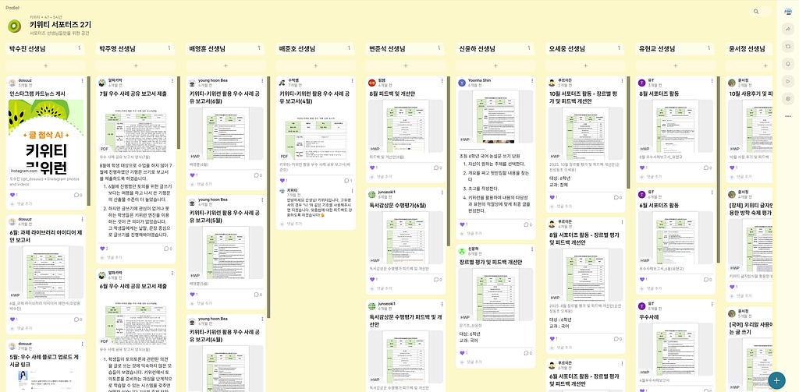The height and width of the screenshot is (392, 799).
Task: Expand the three-dots more menu in the right sidebar
Action: [788, 116]
